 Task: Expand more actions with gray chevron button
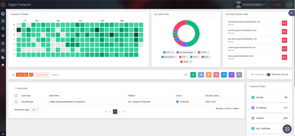point(239,75)
